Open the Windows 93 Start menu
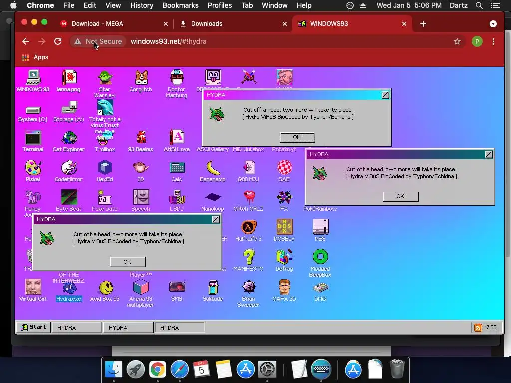The width and height of the screenshot is (511, 383). [x=33, y=327]
